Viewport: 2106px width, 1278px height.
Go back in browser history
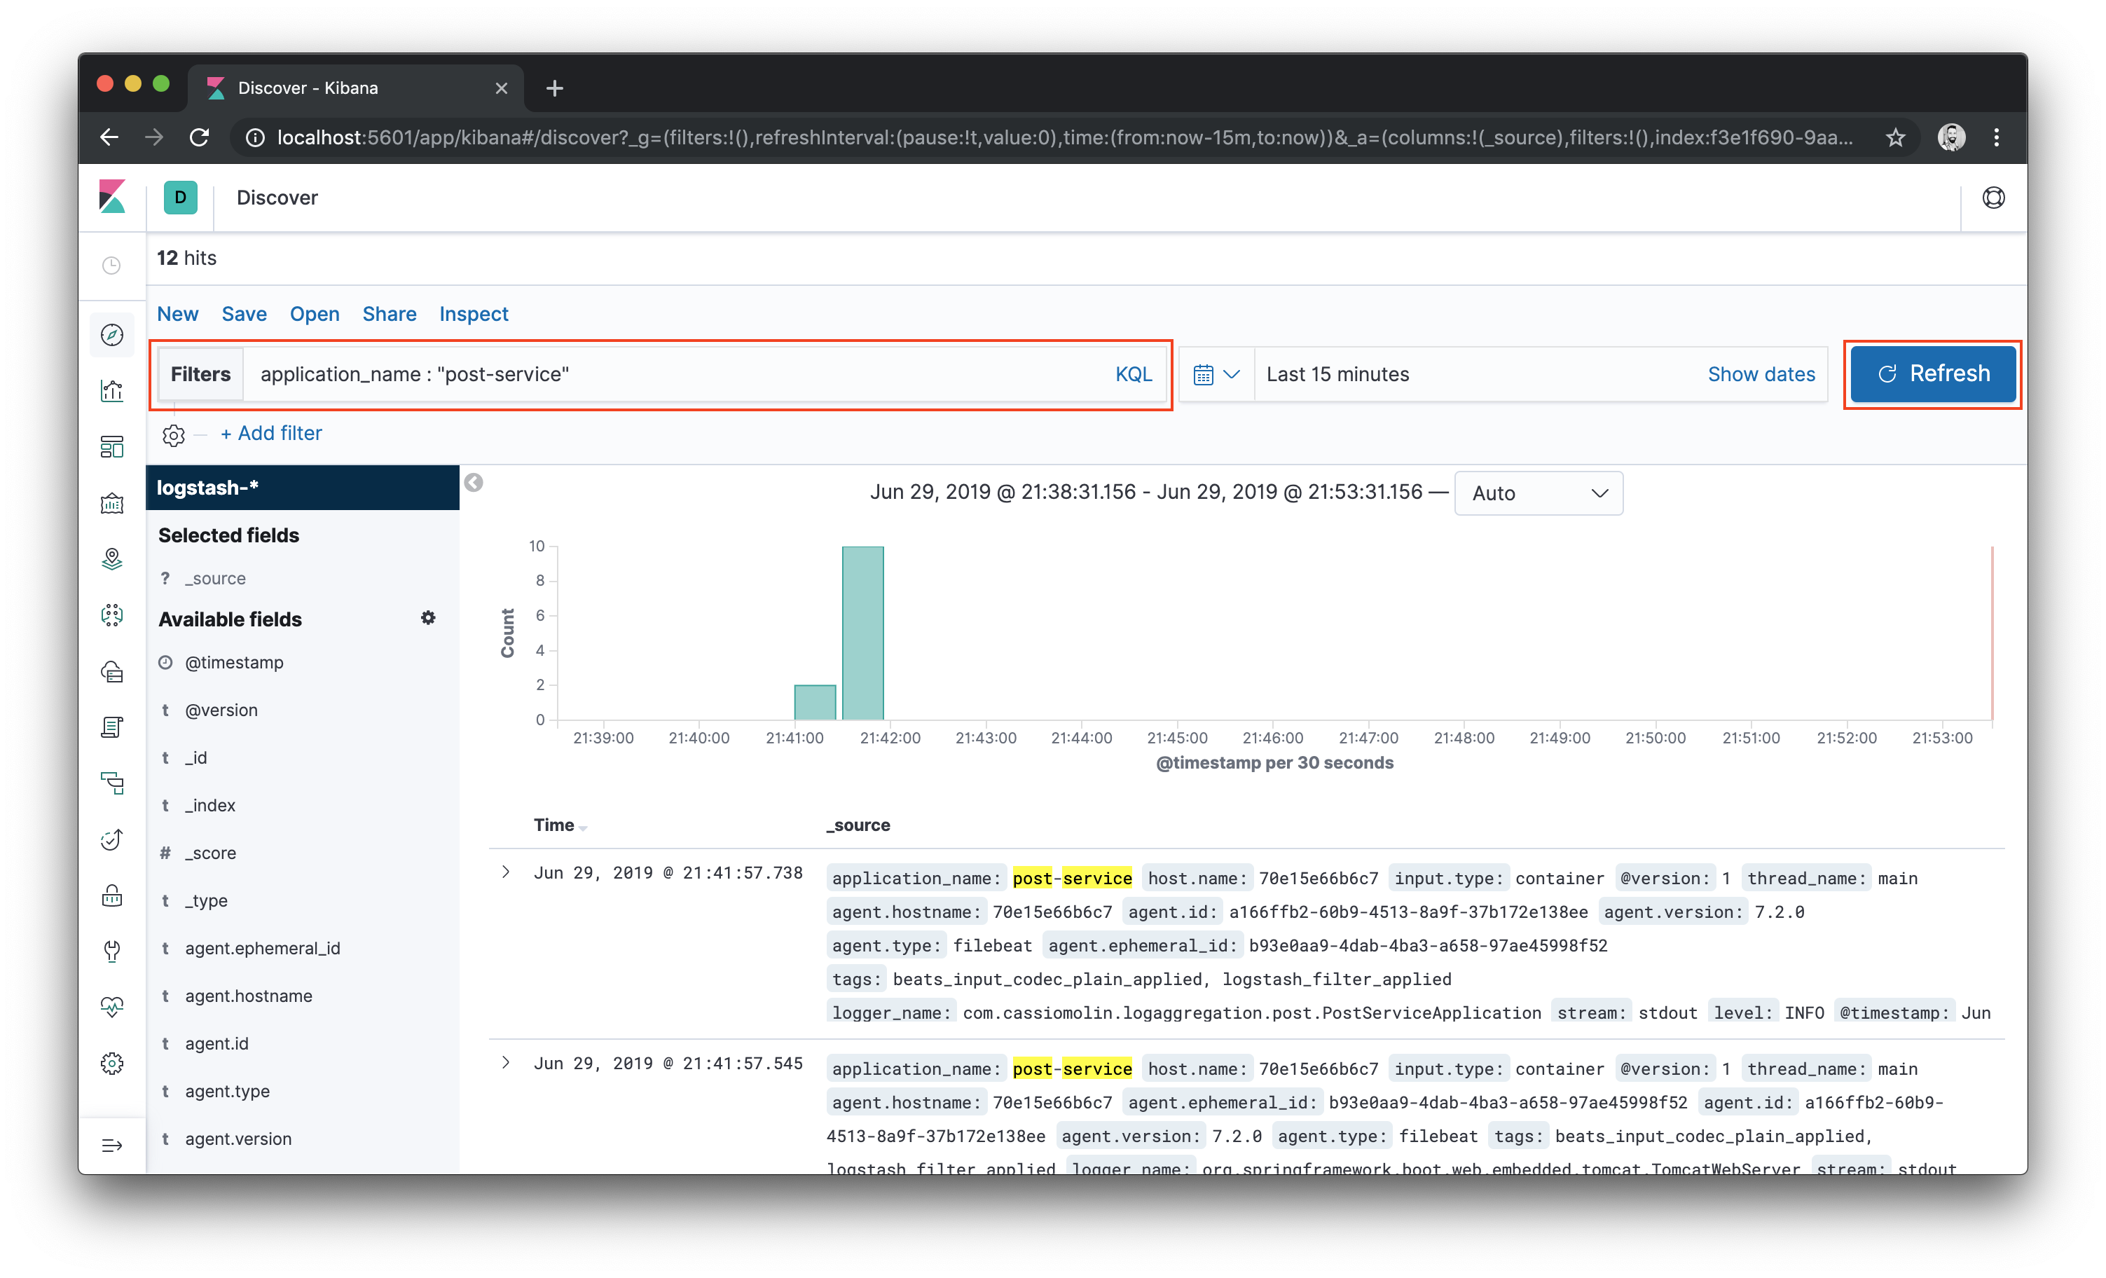tap(109, 137)
